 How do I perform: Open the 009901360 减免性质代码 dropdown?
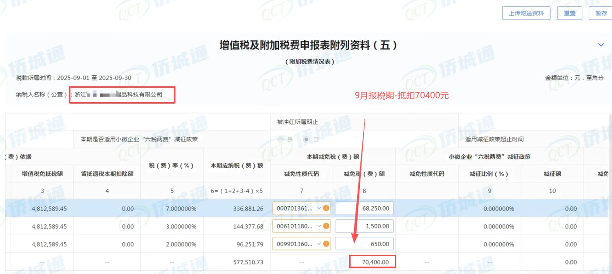tap(302, 243)
